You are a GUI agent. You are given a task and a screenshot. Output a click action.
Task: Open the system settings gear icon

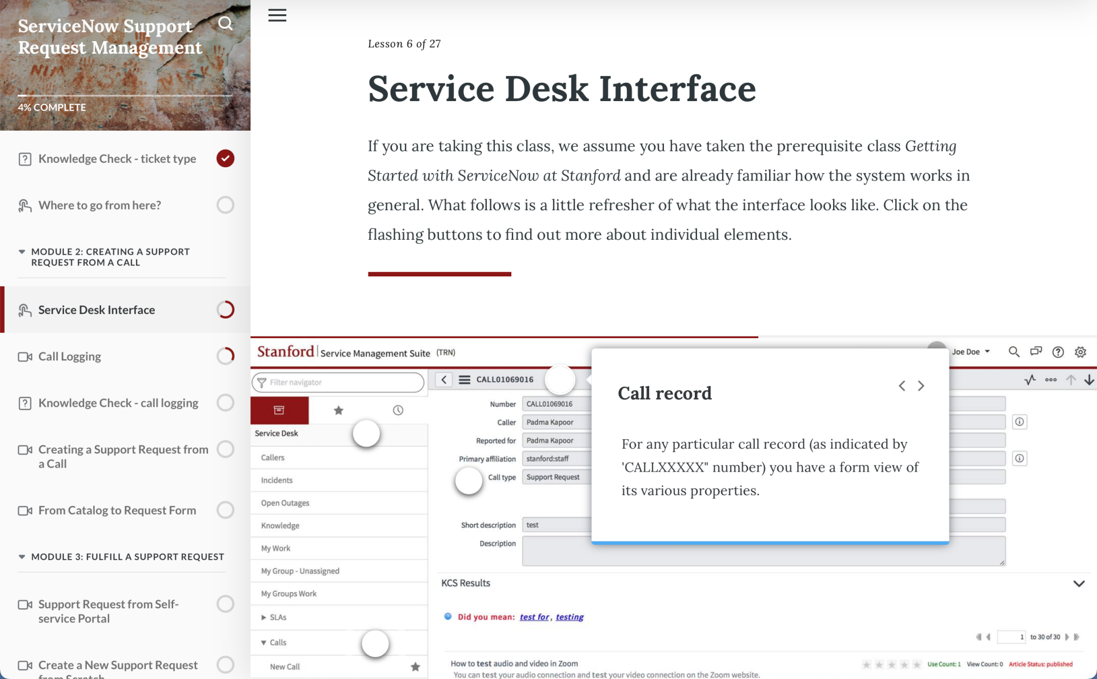point(1080,352)
